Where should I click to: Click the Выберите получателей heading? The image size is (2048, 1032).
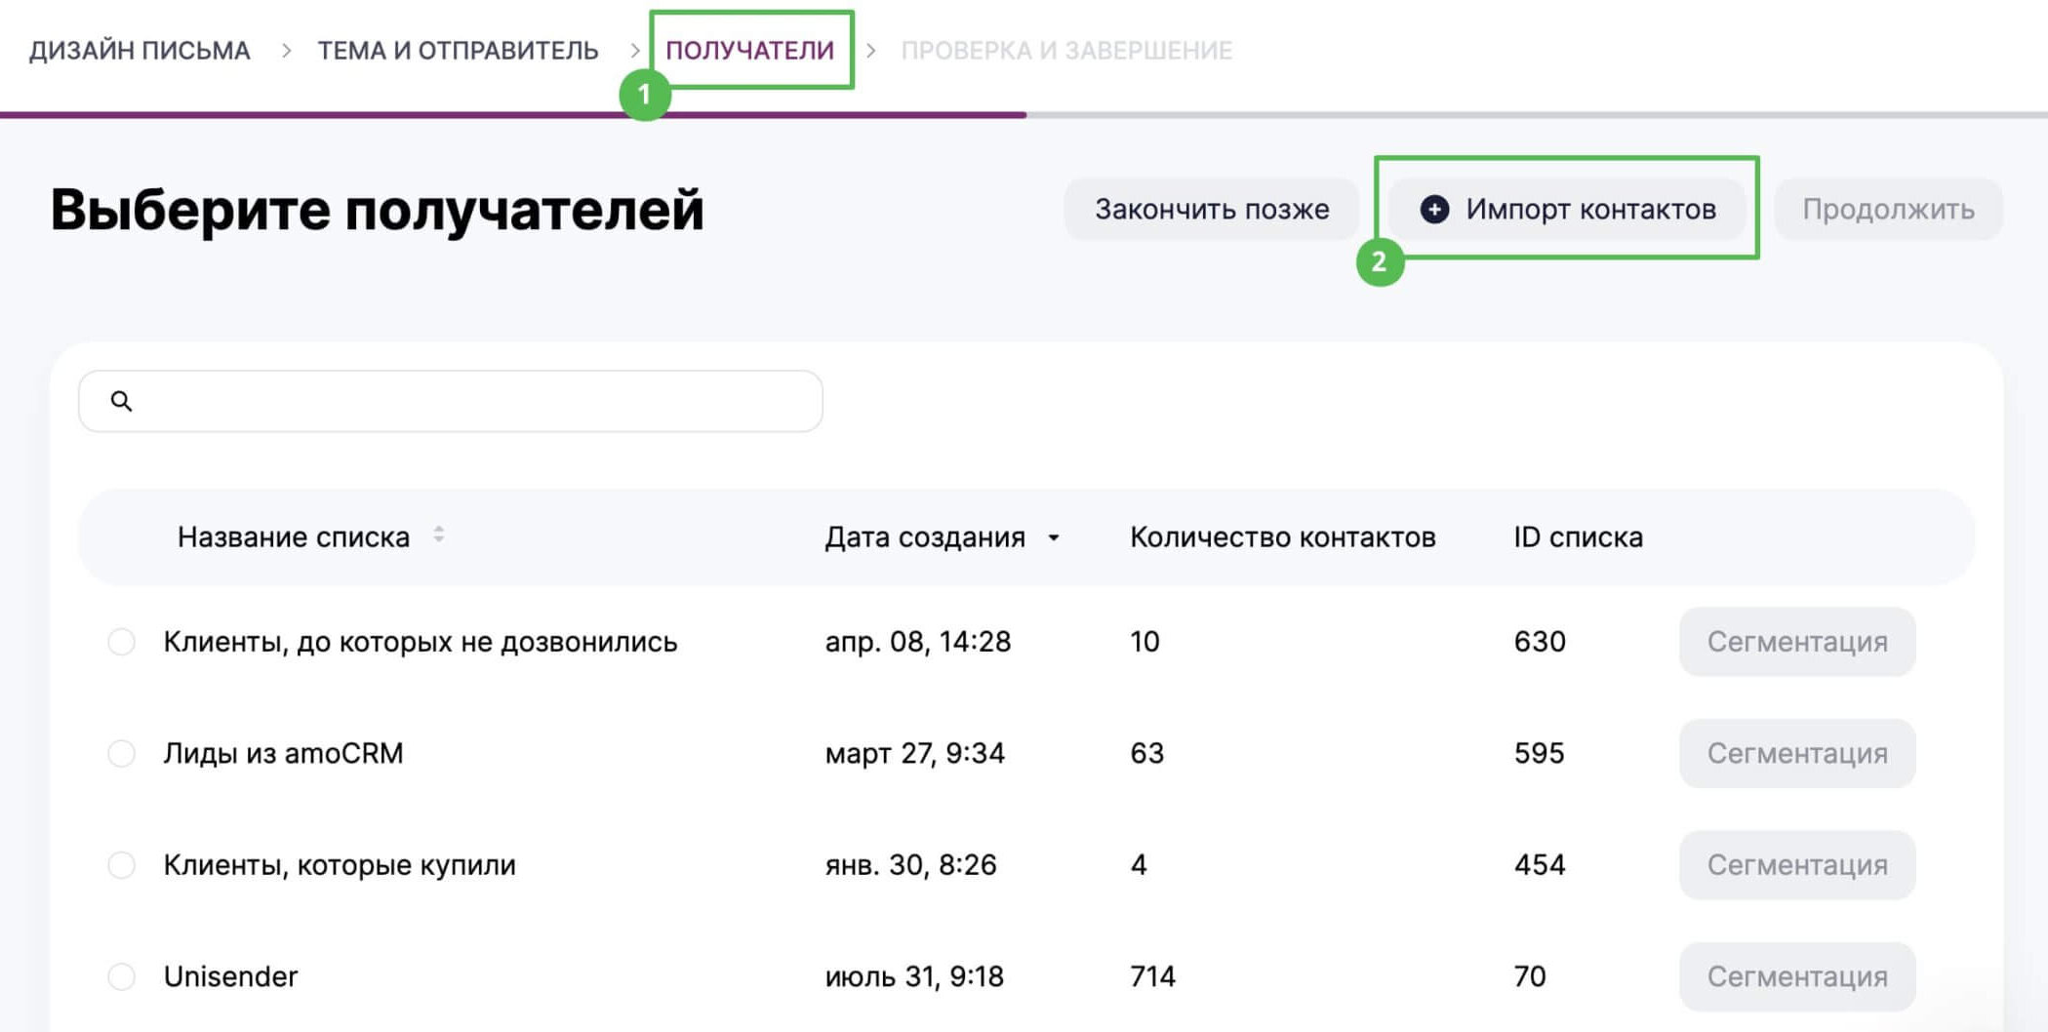tap(378, 209)
